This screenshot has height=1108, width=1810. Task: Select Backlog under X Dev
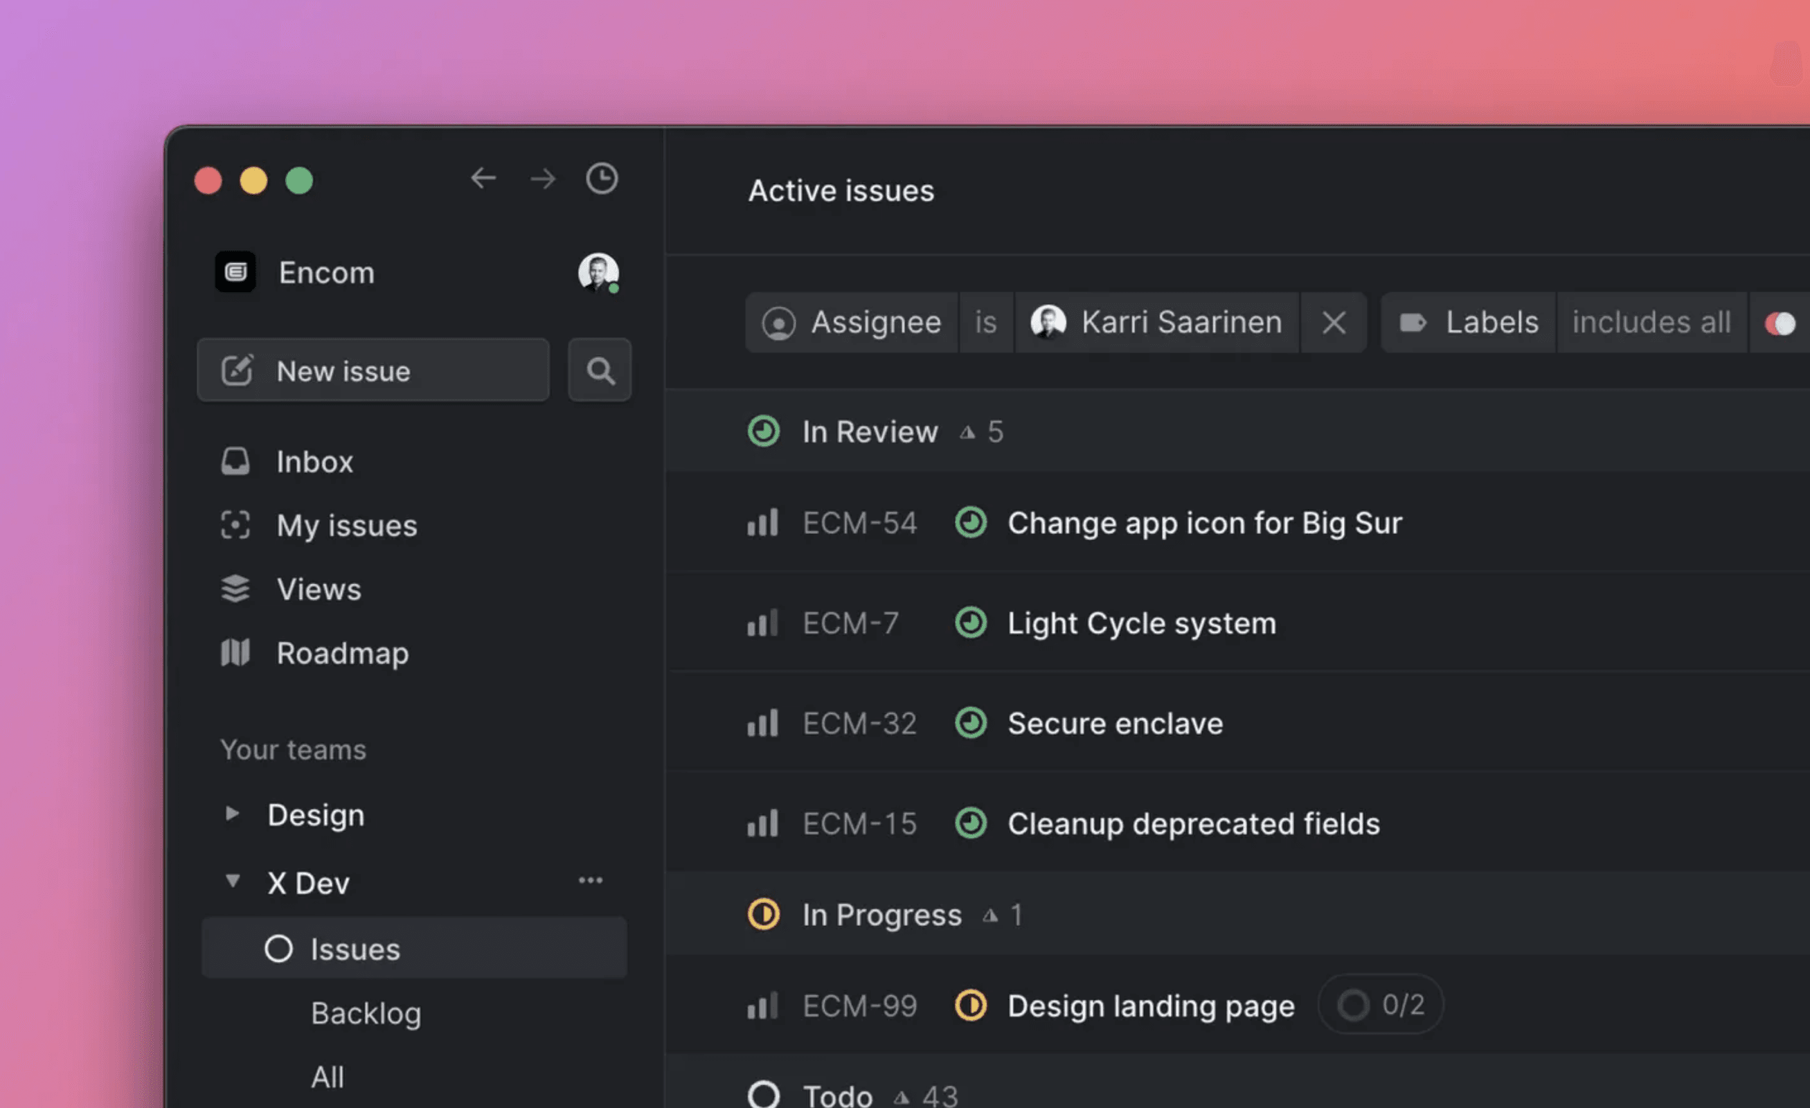coord(366,1013)
